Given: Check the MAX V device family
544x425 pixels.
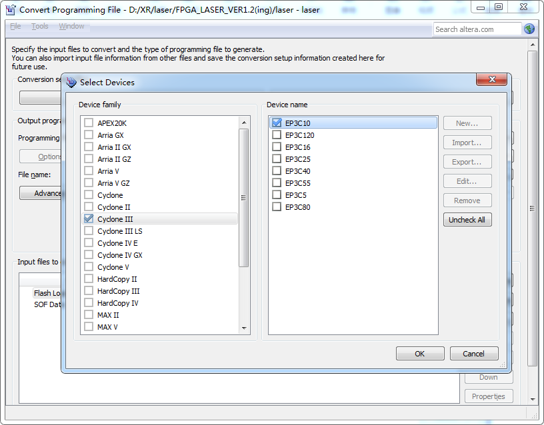Looking at the screenshot, I should click(x=89, y=326).
